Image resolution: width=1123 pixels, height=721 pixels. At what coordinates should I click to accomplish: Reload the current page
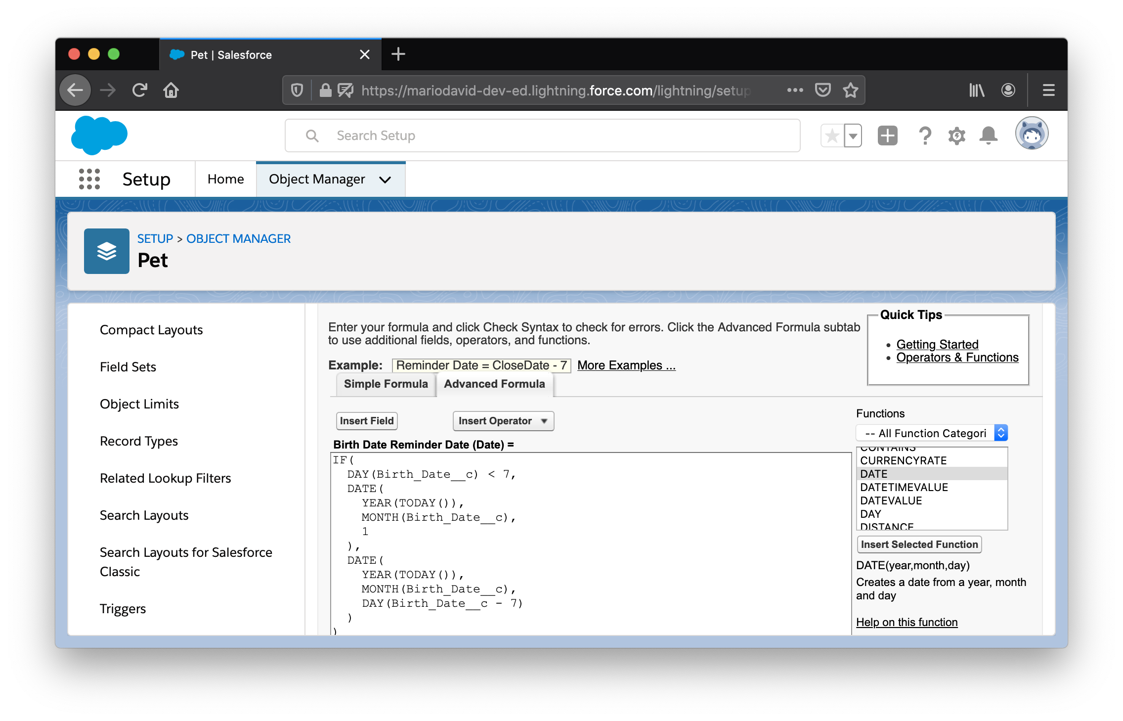(x=139, y=90)
